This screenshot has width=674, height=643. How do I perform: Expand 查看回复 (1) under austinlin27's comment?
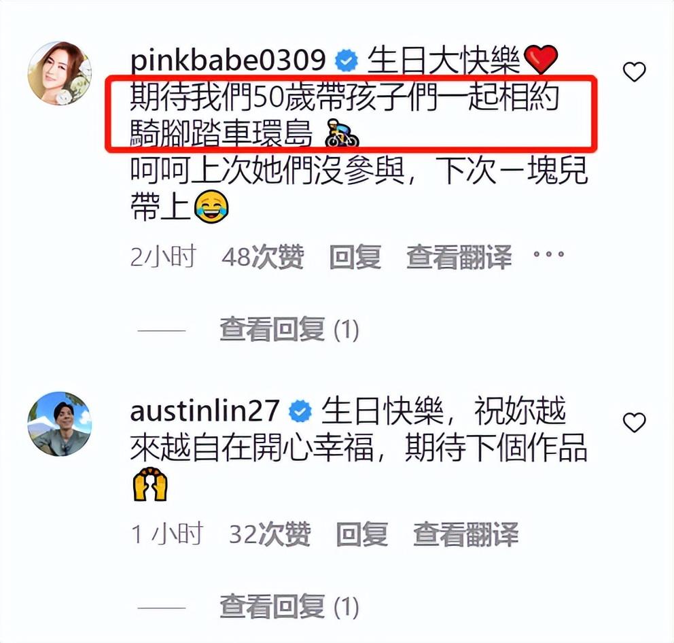(289, 606)
